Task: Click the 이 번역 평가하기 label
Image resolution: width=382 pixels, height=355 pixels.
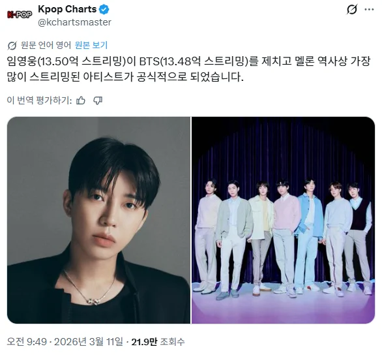Action: pos(40,100)
